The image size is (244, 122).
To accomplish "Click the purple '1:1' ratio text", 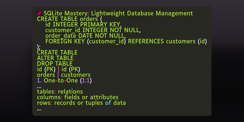I will pyautogui.click(x=86, y=81).
